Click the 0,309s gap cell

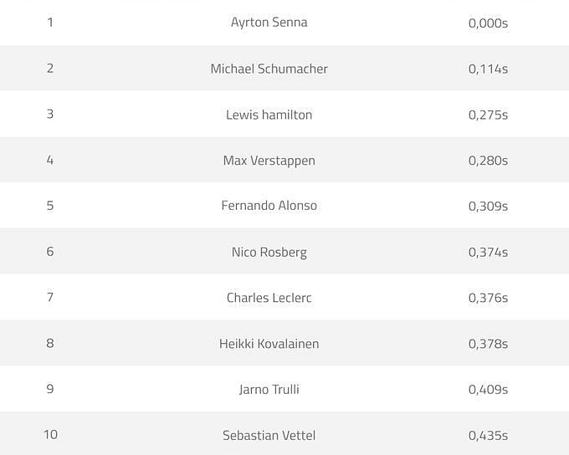pos(488,207)
